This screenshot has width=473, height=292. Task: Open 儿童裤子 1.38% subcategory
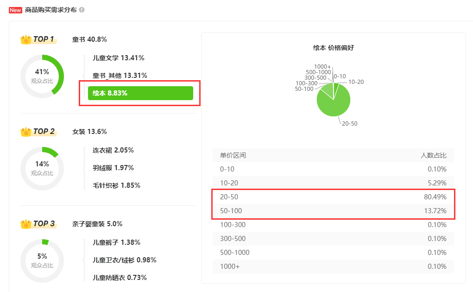[116, 242]
